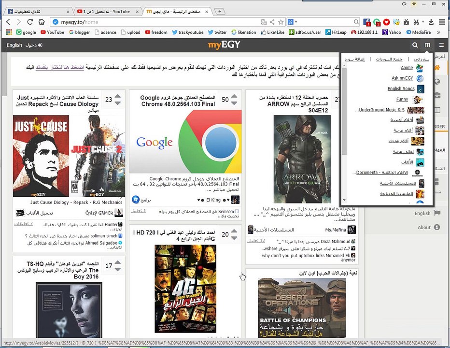Switch to the YouTube tab
This screenshot has height=348, width=450.
click(107, 12)
